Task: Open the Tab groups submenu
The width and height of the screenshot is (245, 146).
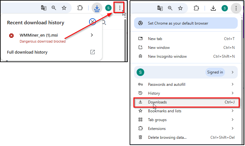Action: (x=186, y=120)
